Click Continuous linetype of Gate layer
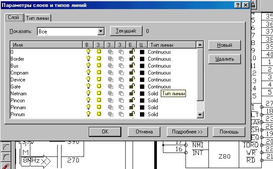This screenshot has height=169, width=273. [x=159, y=87]
